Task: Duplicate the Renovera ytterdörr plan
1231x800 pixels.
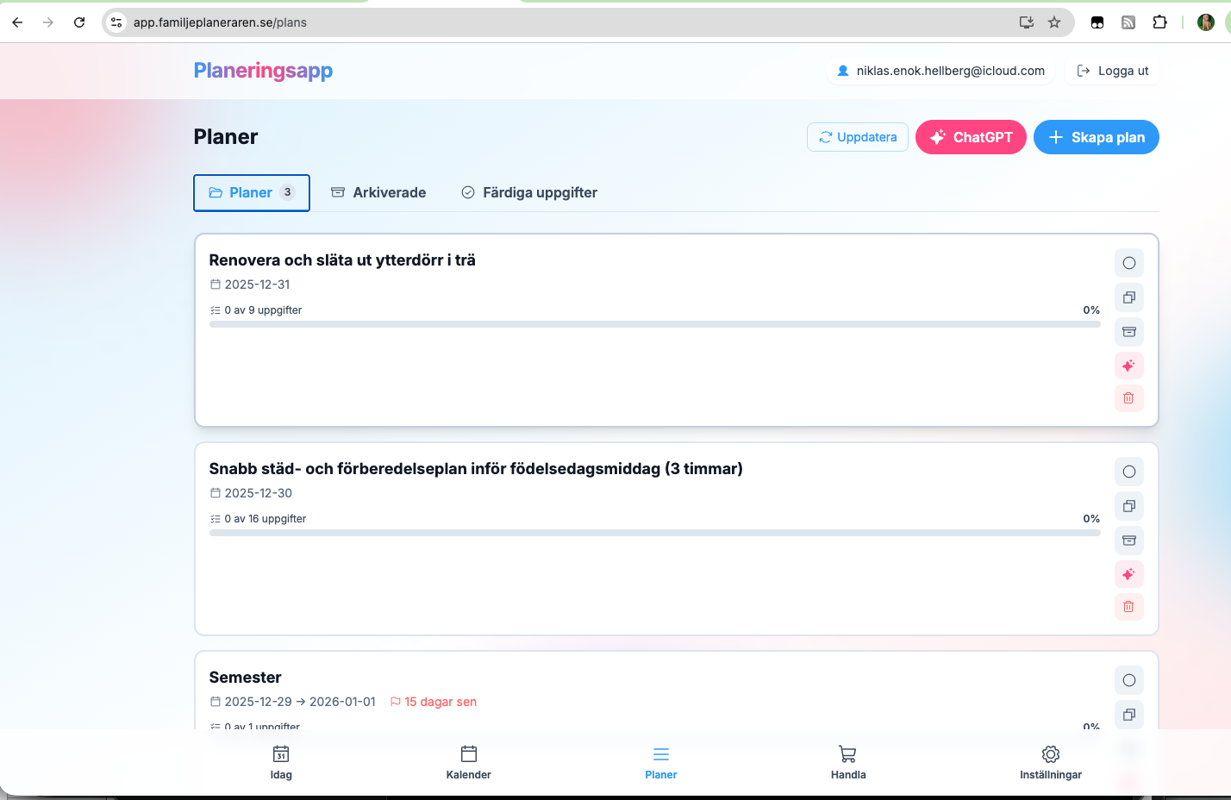Action: click(1128, 297)
